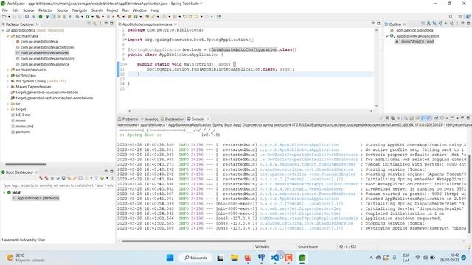Open the New file dropdown arrow
Image resolution: width=472 pixels, height=265 pixels.
tap(9, 17)
